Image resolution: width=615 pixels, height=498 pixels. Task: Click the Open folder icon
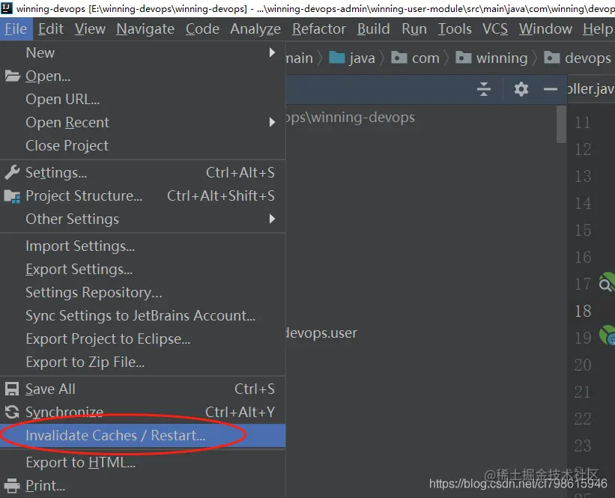tap(13, 76)
